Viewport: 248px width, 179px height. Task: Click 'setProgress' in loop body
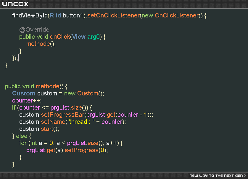click(x=82, y=150)
